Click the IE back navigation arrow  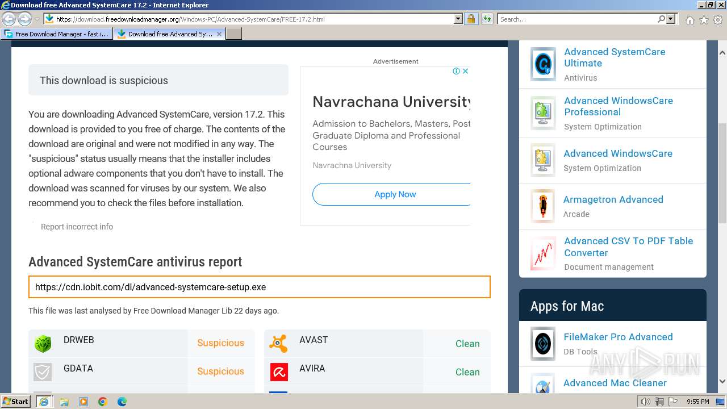(9, 19)
